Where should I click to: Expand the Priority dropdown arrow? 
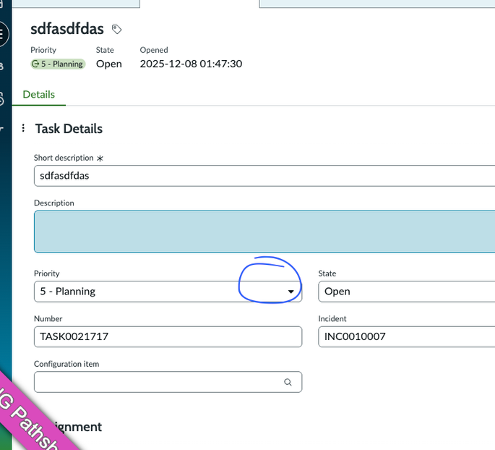pyautogui.click(x=290, y=292)
